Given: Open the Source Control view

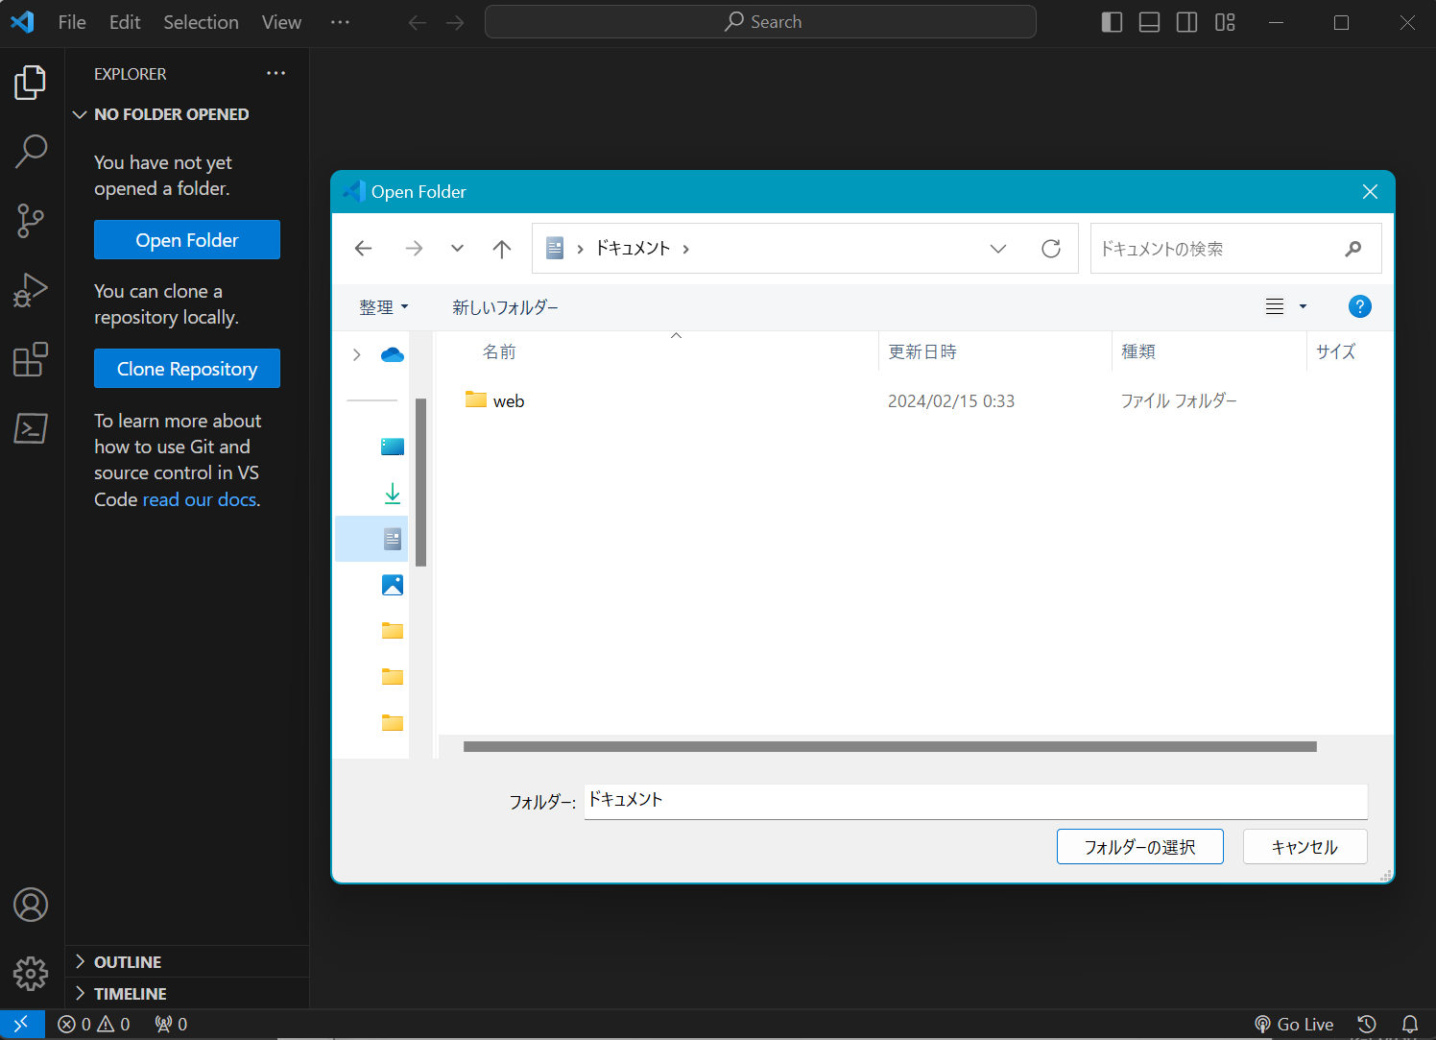Looking at the screenshot, I should pos(31,220).
